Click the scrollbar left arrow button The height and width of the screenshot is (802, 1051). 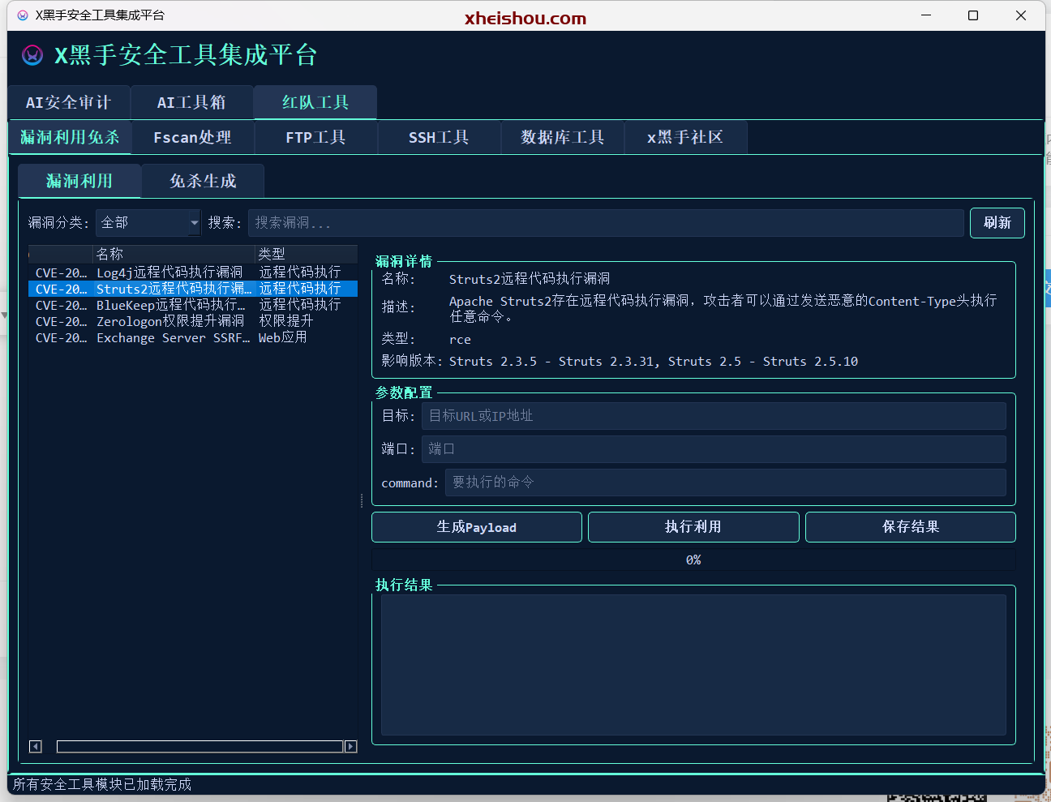[35, 746]
